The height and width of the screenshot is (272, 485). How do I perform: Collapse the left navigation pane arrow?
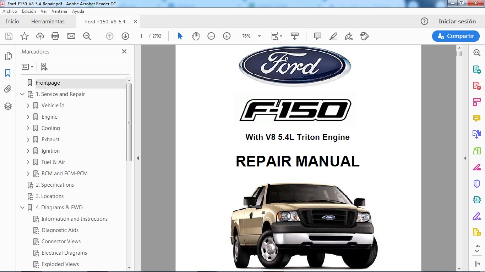pyautogui.click(x=138, y=158)
